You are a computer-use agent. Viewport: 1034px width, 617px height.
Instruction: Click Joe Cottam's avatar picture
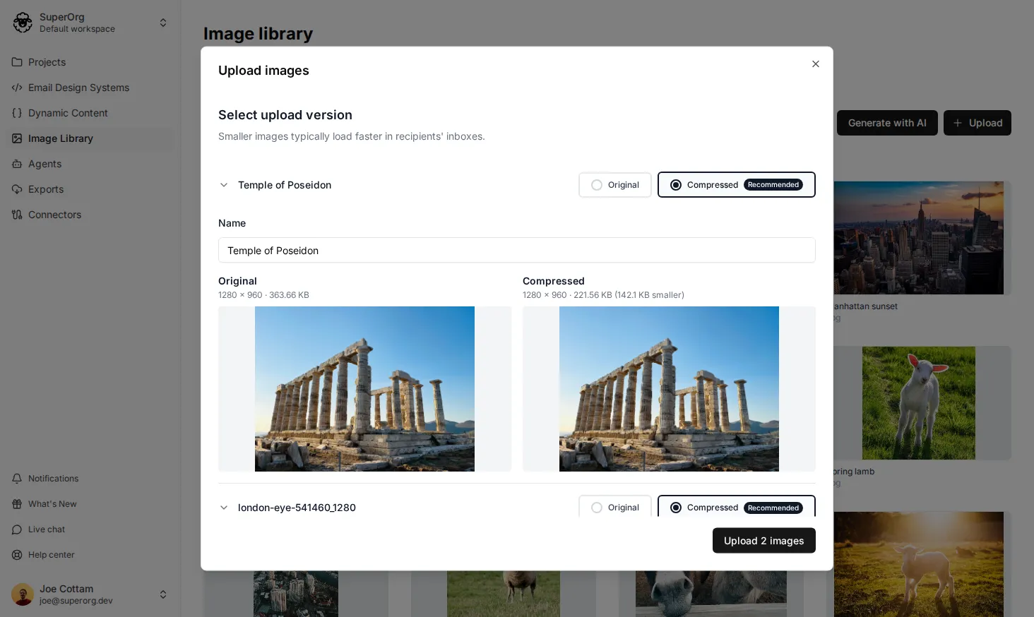tap(23, 594)
